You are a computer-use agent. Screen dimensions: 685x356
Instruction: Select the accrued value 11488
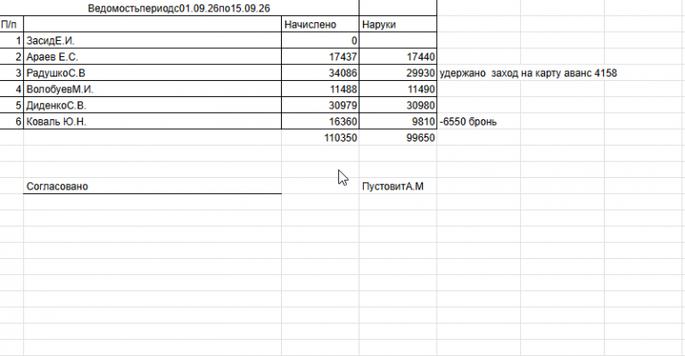click(320, 89)
